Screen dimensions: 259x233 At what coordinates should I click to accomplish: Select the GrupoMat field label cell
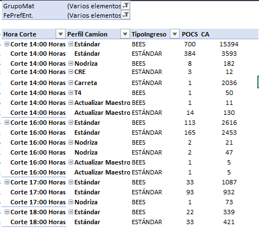(x=19, y=6)
